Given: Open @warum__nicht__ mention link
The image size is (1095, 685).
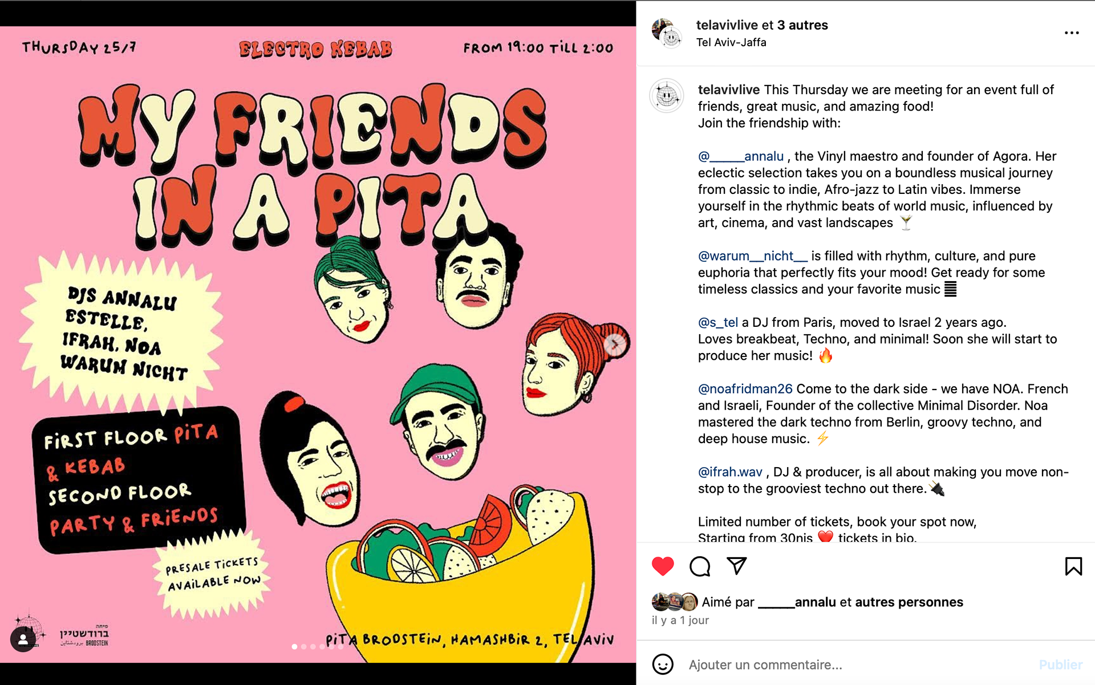Looking at the screenshot, I should [x=753, y=256].
